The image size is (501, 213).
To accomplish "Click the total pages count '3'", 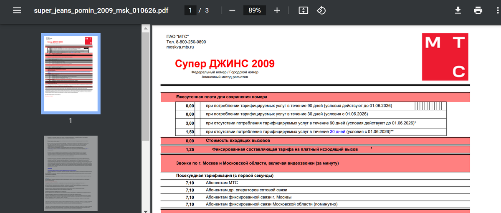I will [x=207, y=10].
